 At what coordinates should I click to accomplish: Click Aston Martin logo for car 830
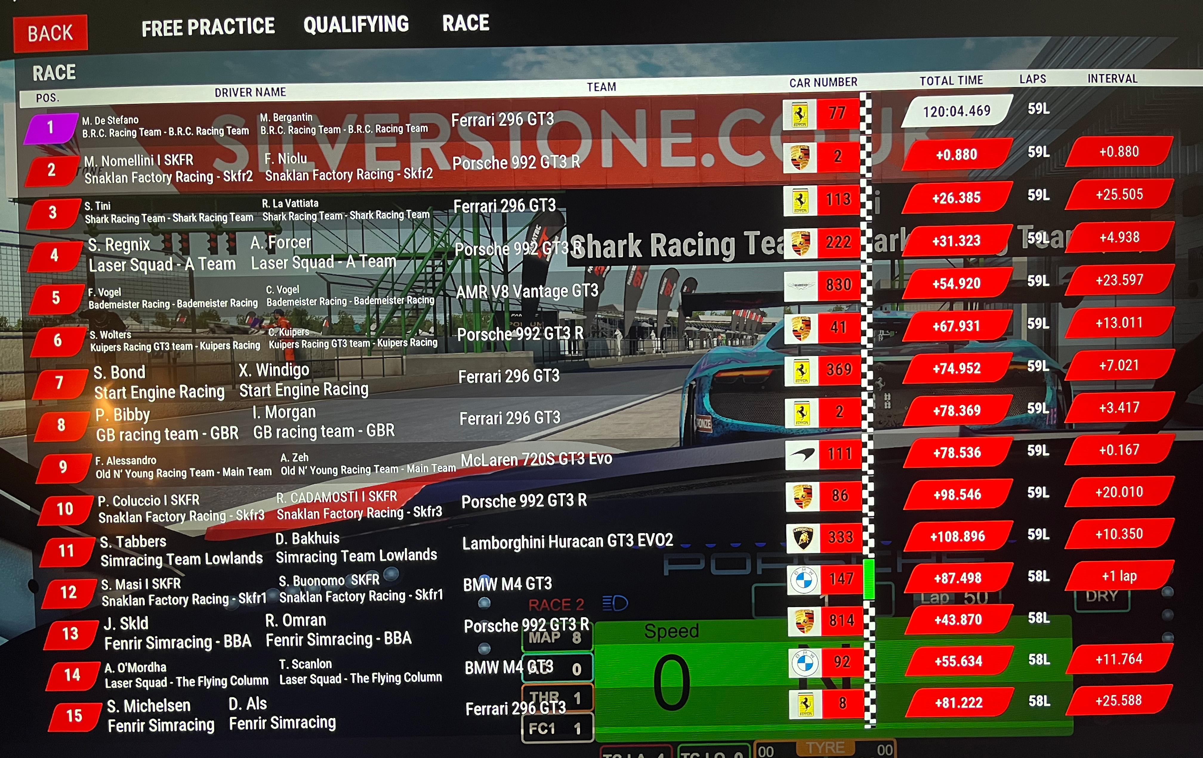click(801, 286)
